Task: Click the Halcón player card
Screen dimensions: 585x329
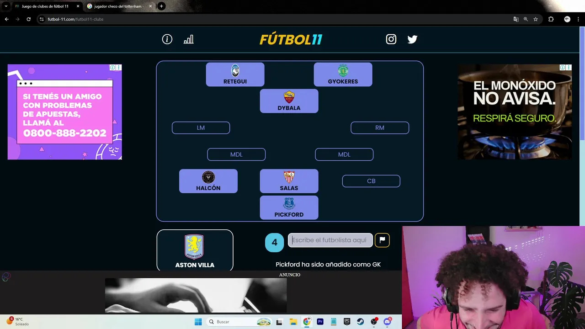Action: tap(208, 181)
